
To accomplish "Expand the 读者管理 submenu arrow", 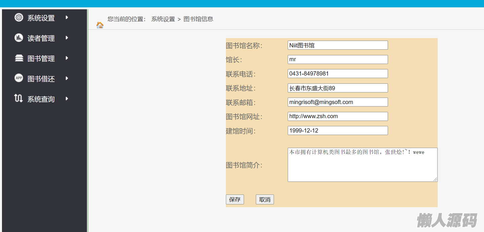I will [x=67, y=38].
